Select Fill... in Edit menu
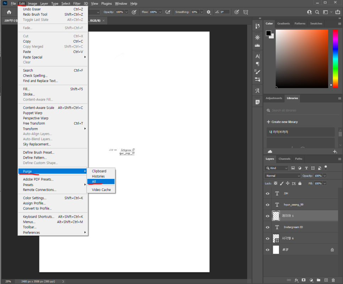 53,89
